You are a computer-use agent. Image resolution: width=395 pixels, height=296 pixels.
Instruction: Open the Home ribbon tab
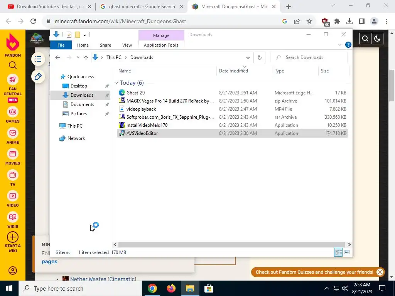point(83,45)
